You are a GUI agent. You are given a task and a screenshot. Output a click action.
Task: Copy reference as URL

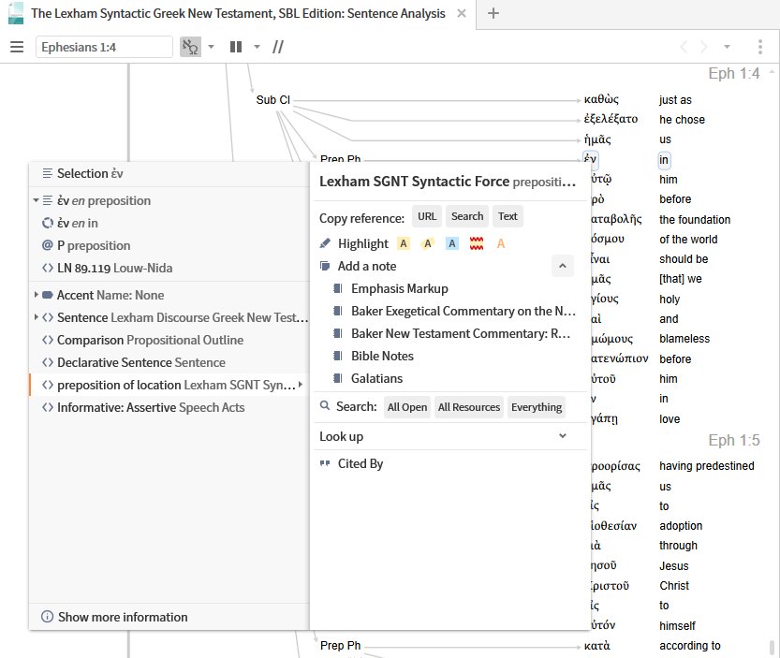pyautogui.click(x=427, y=216)
